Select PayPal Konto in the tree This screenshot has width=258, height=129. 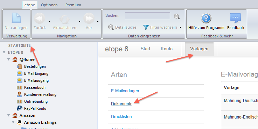click(35, 108)
